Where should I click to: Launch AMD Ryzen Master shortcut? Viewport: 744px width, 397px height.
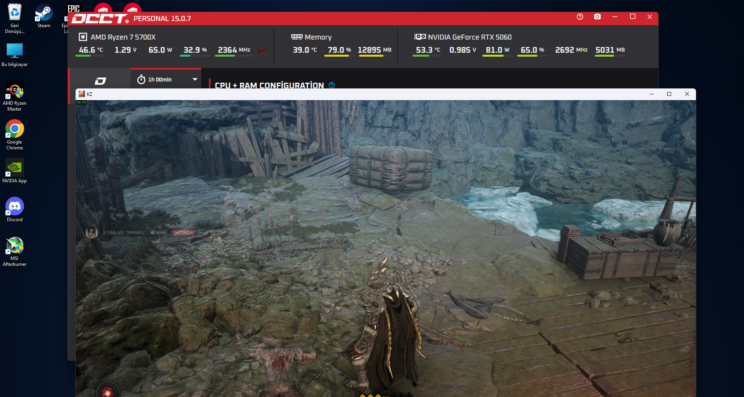15,96
